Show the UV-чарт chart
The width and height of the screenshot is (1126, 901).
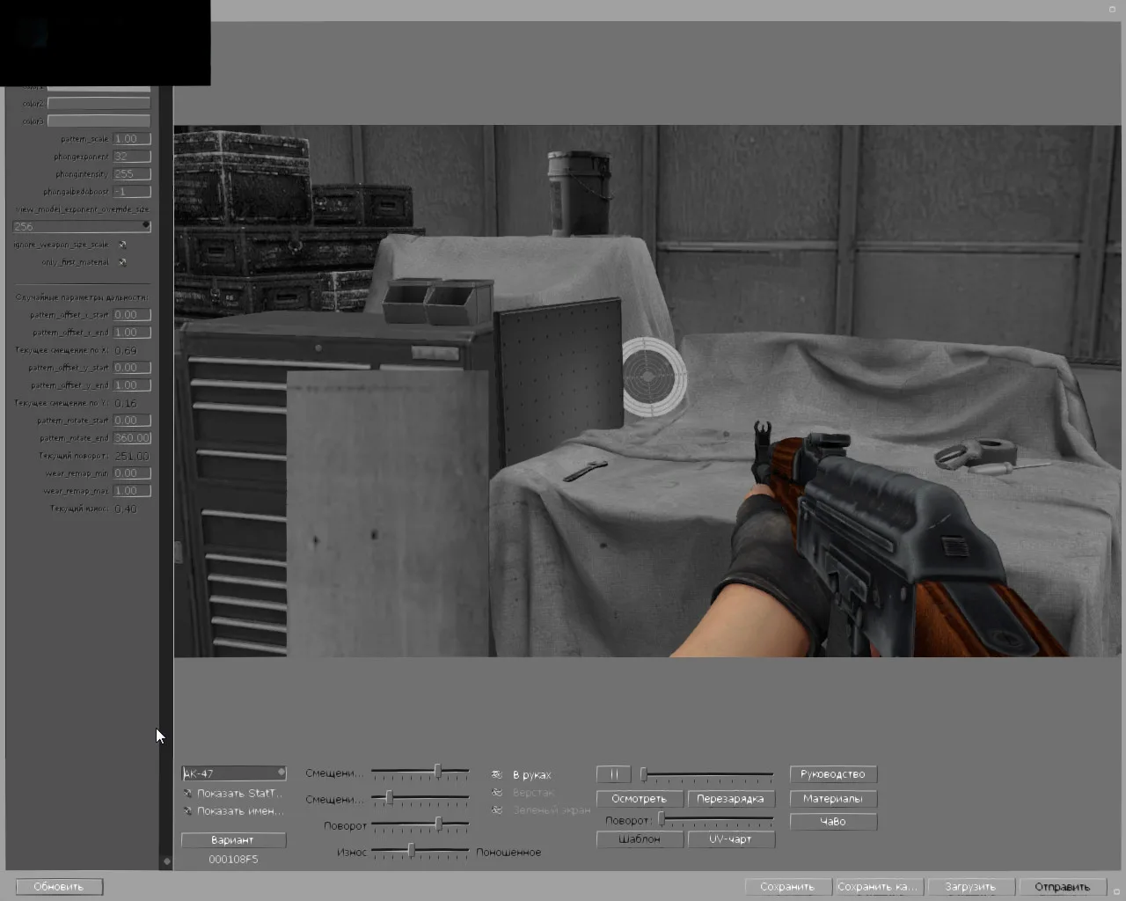730,839
